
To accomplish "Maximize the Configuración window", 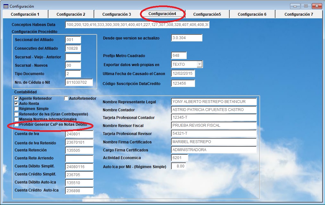I will 306,6.
